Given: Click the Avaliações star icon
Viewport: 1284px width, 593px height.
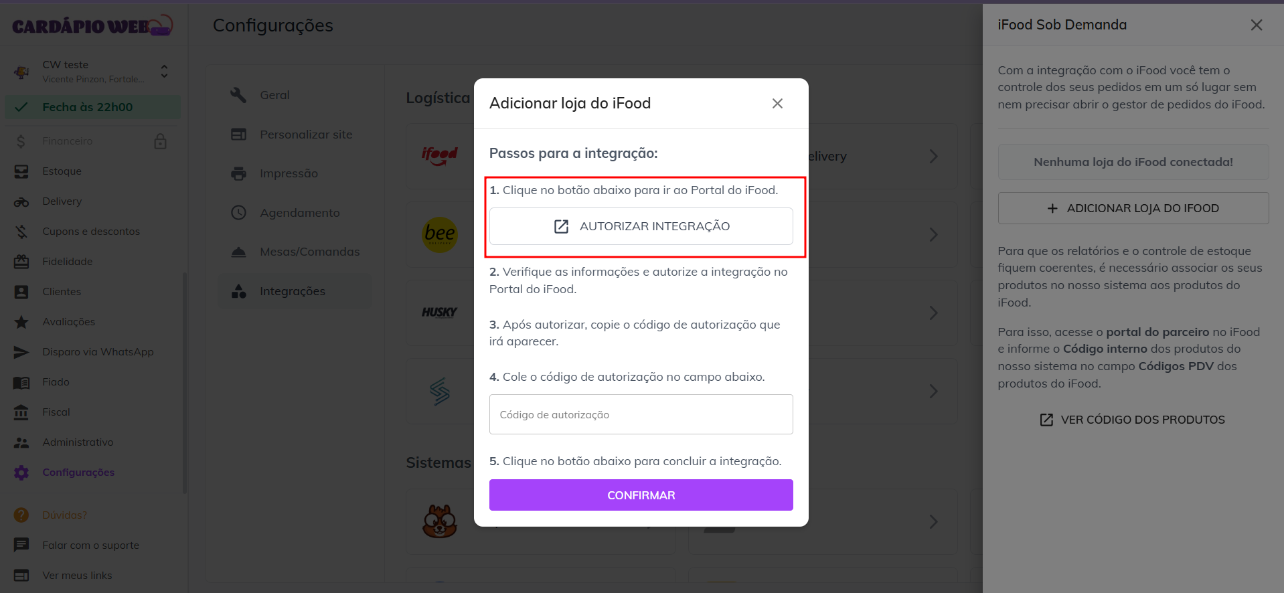Looking at the screenshot, I should pos(21,322).
